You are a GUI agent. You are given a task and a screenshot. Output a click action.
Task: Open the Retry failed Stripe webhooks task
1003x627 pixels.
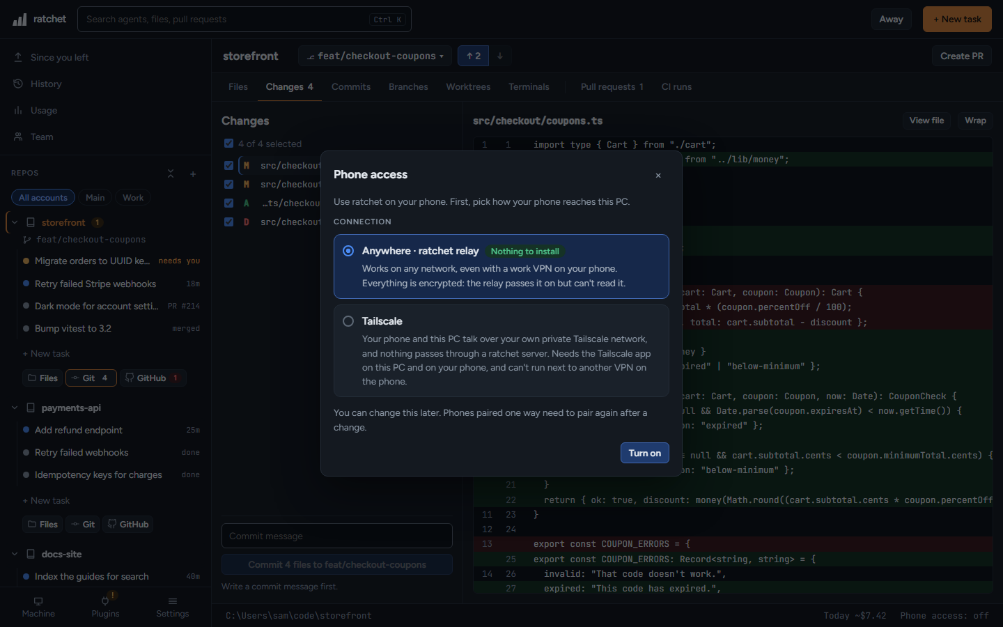pos(111,284)
